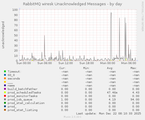The image size is (145, 120).
Task: Click the 'Max:' column header
Action: pos(134,68)
